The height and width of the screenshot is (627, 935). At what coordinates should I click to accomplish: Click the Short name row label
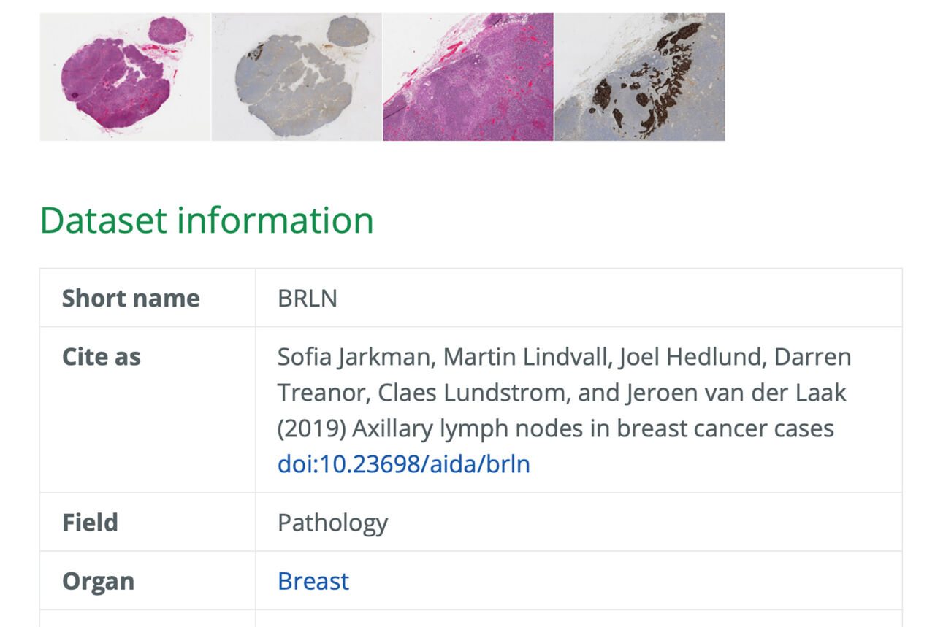[131, 298]
